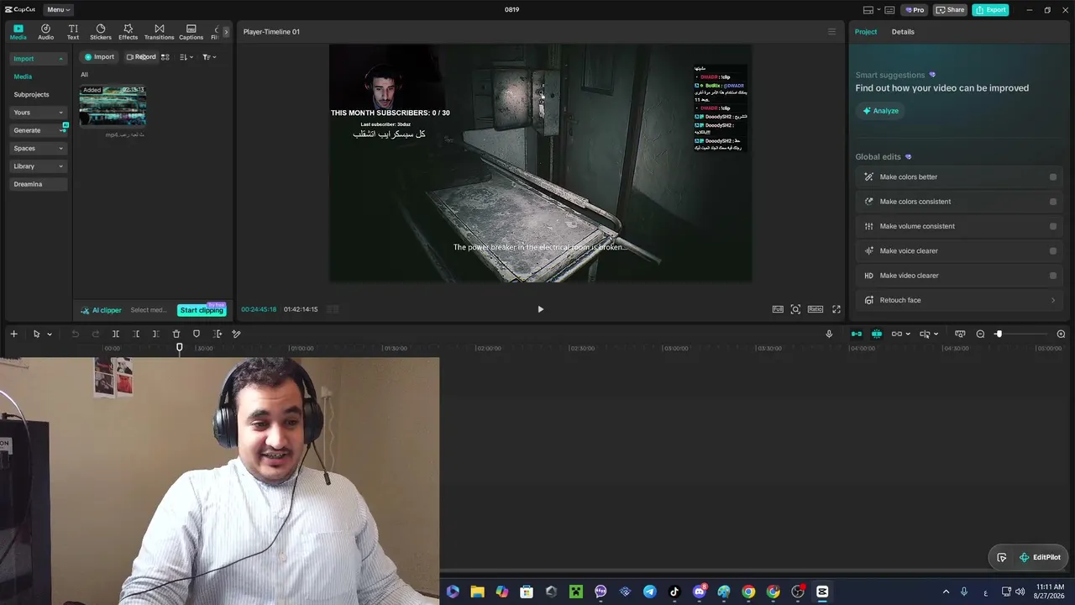Add a new timeline track

click(x=13, y=334)
